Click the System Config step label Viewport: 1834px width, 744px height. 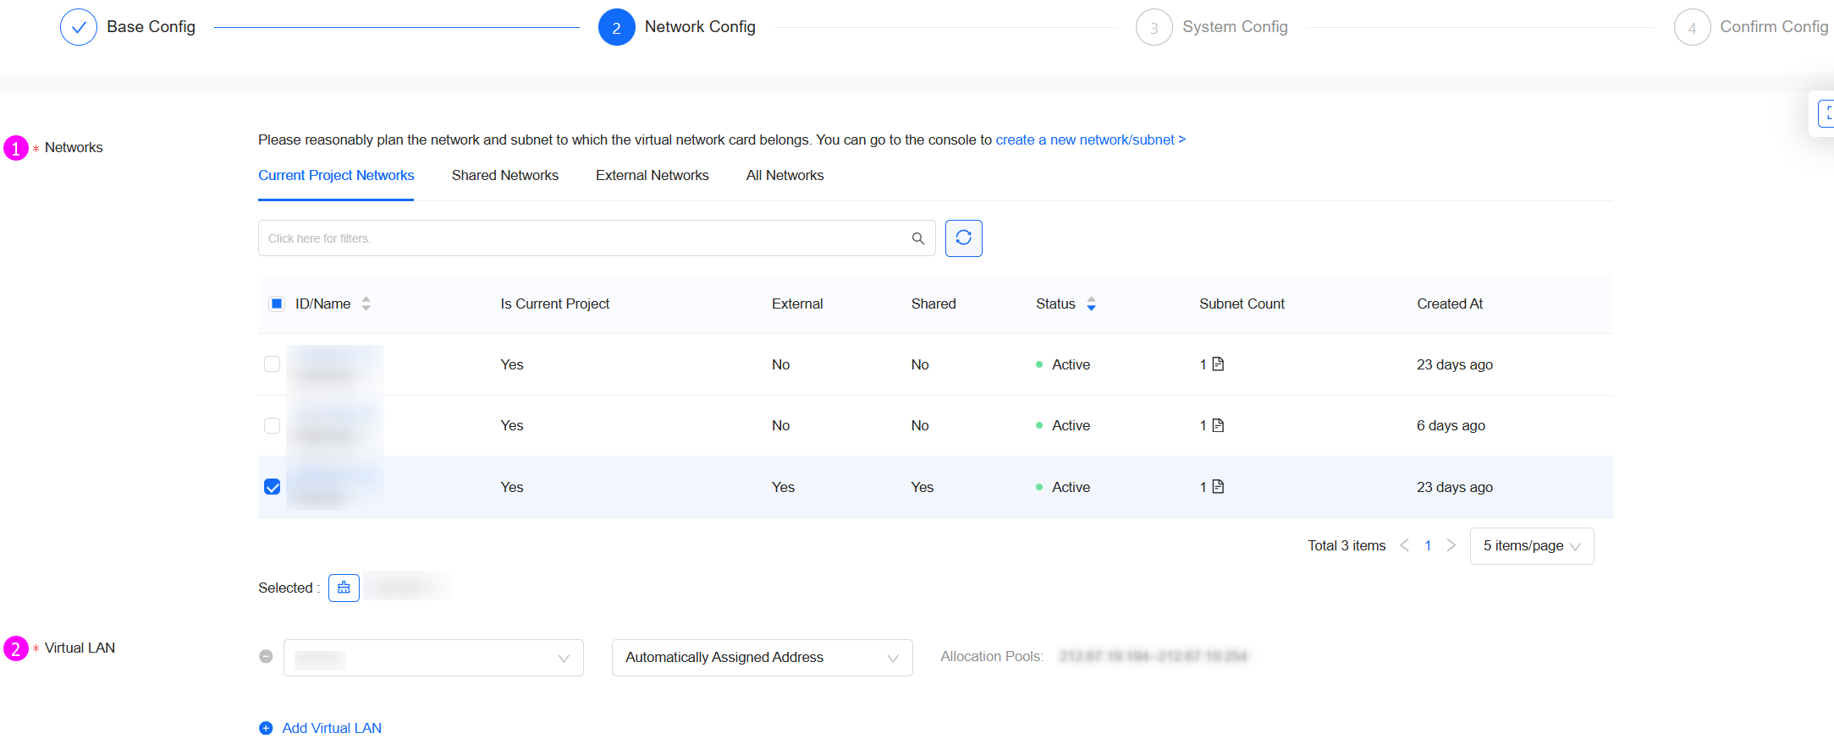[x=1235, y=27]
